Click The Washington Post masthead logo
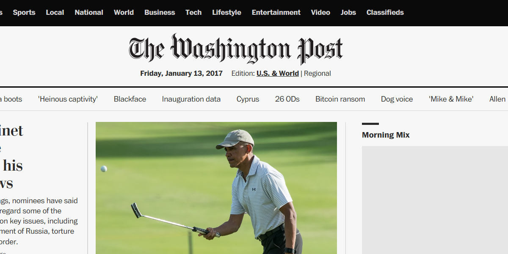Image resolution: width=508 pixels, height=254 pixels. pos(236,49)
